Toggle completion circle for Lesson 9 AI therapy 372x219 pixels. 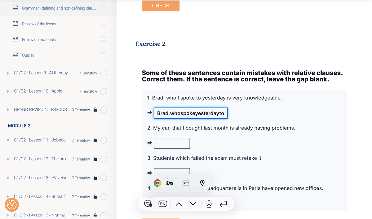pos(104,73)
